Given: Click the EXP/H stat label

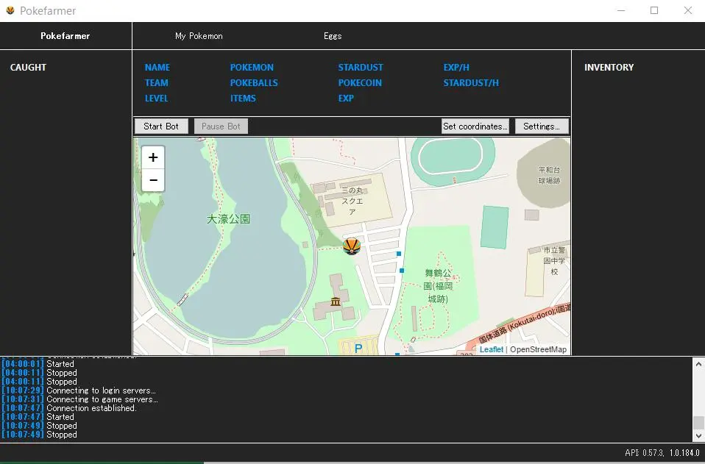Looking at the screenshot, I should 456,68.
